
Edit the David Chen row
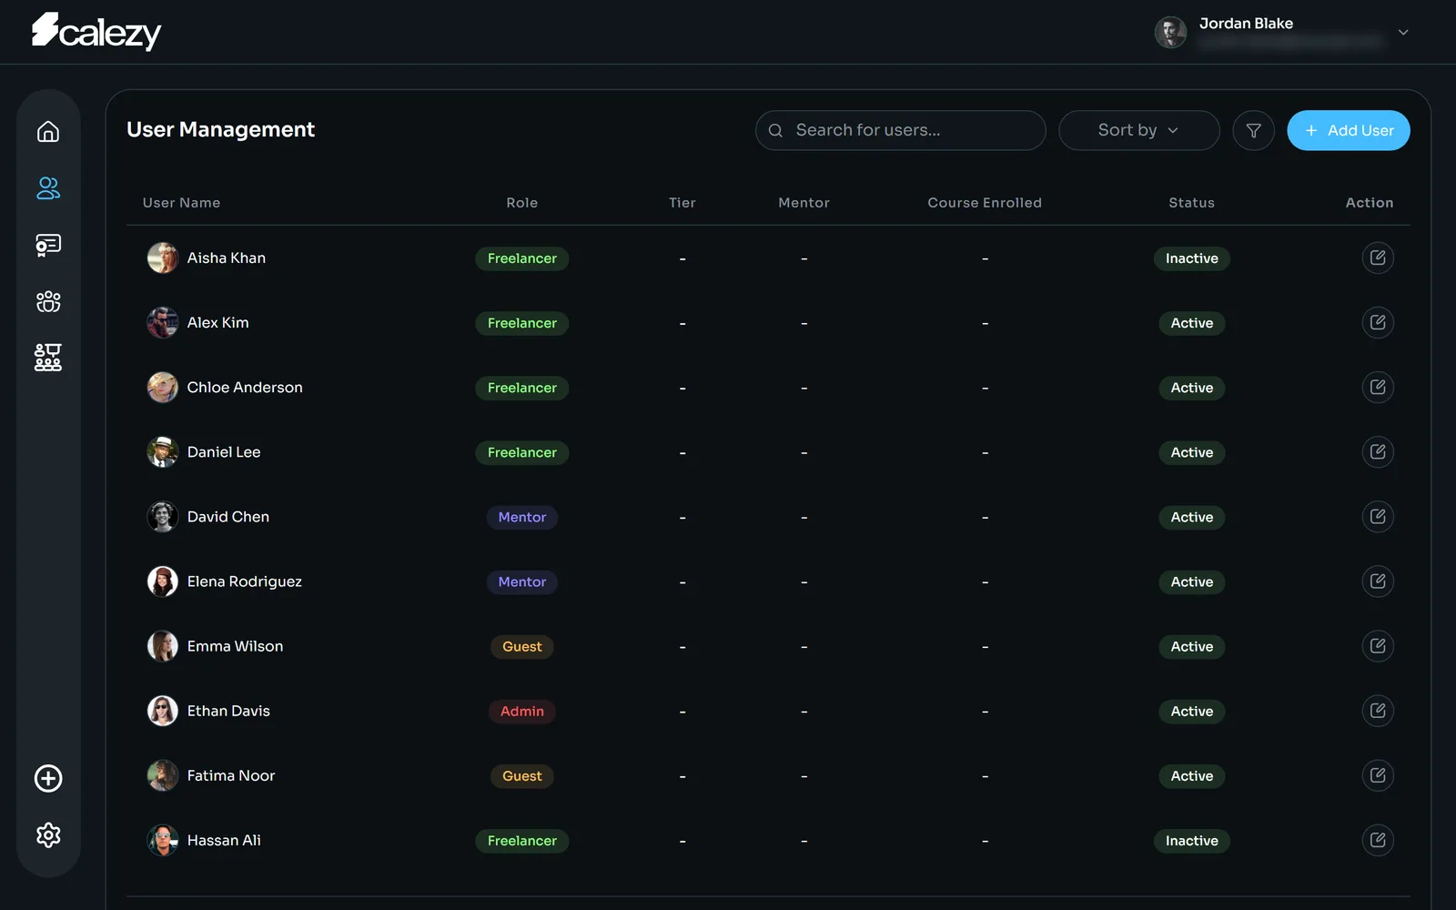coord(1378,516)
